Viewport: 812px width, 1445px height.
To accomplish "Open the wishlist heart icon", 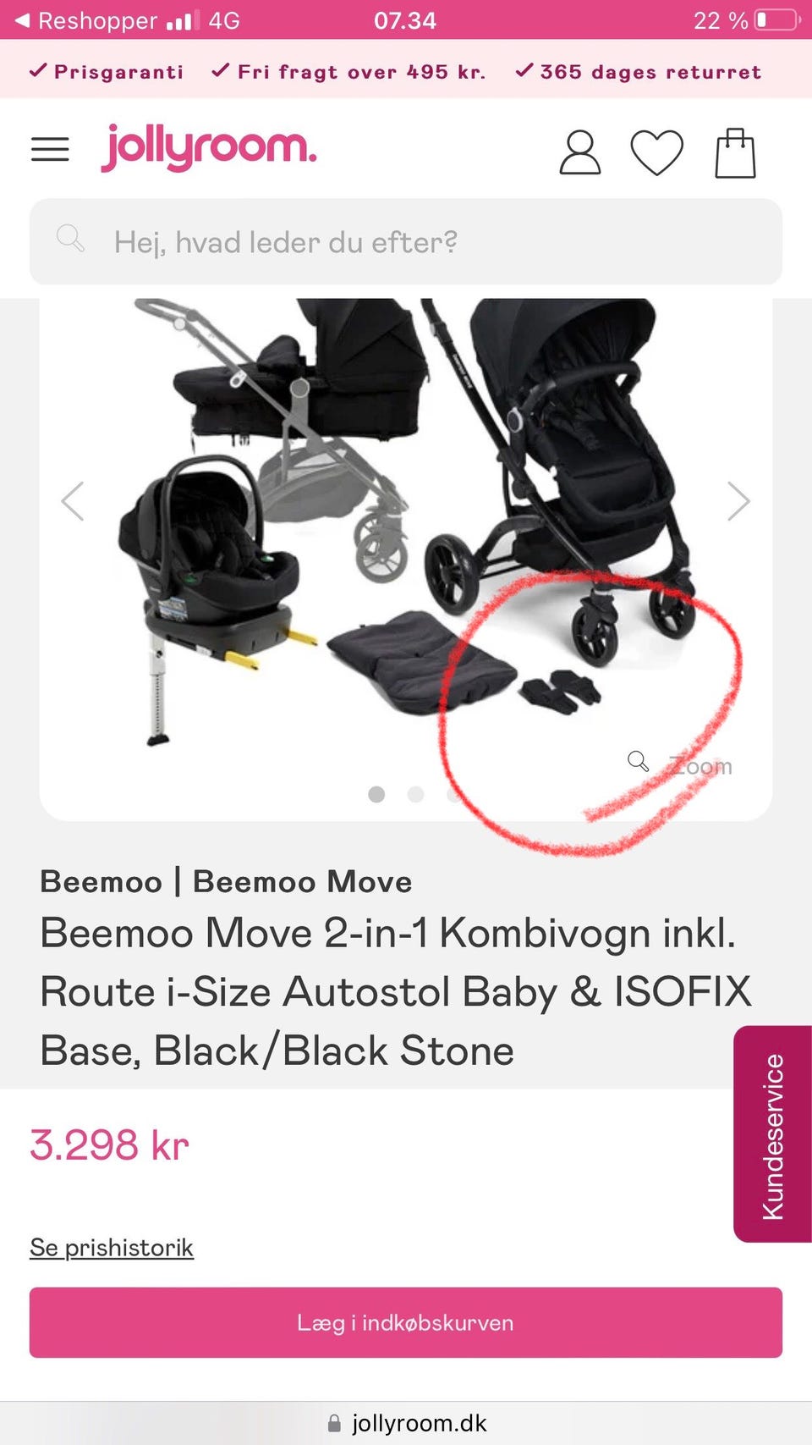I will click(657, 152).
